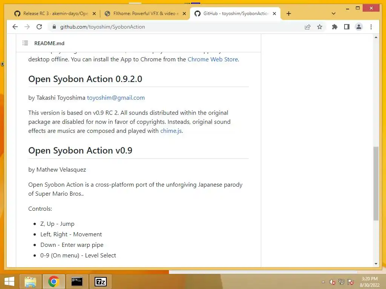Click the toyoshim@gmail.com email link
The height and width of the screenshot is (289, 386).
[116, 98]
